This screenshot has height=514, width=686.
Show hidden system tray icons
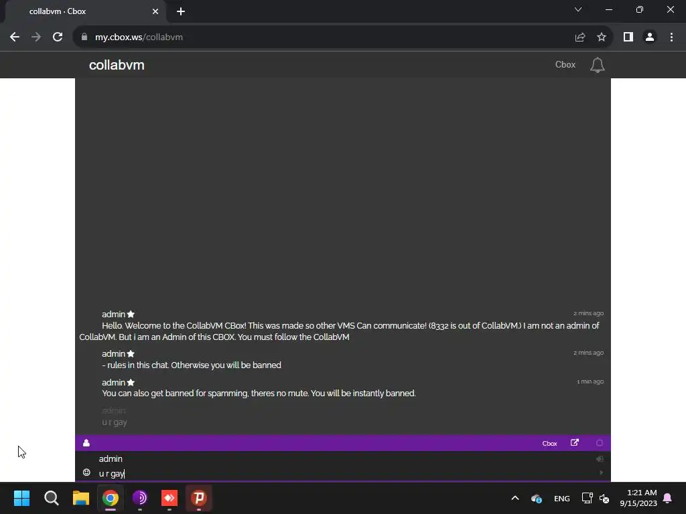pos(515,498)
